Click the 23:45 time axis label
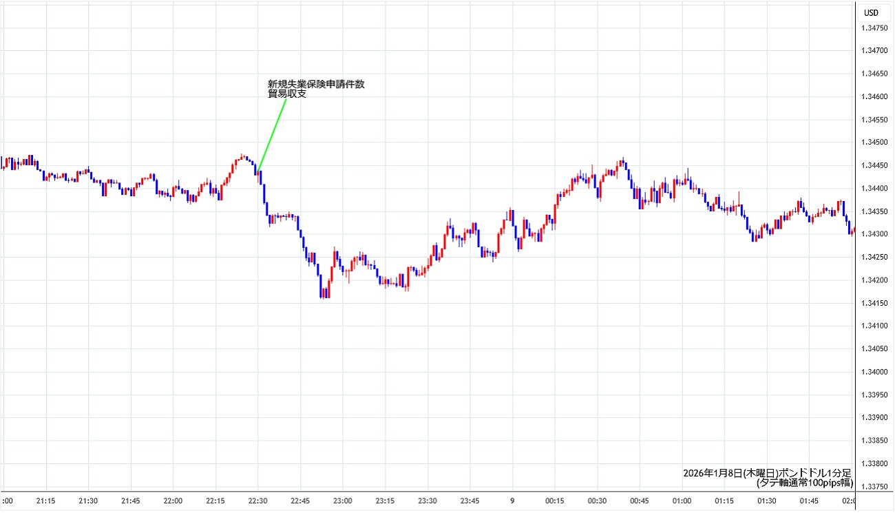Screen dimensions: 895x513 [x=470, y=501]
